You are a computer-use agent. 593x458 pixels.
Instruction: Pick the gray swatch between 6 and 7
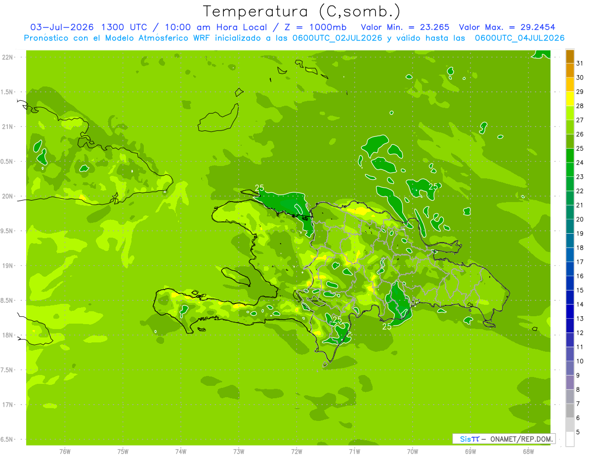(x=570, y=411)
